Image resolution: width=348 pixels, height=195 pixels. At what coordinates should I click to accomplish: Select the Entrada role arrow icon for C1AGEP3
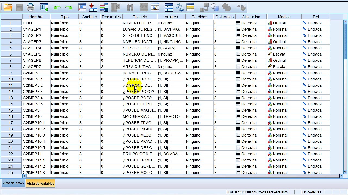pos(304,42)
